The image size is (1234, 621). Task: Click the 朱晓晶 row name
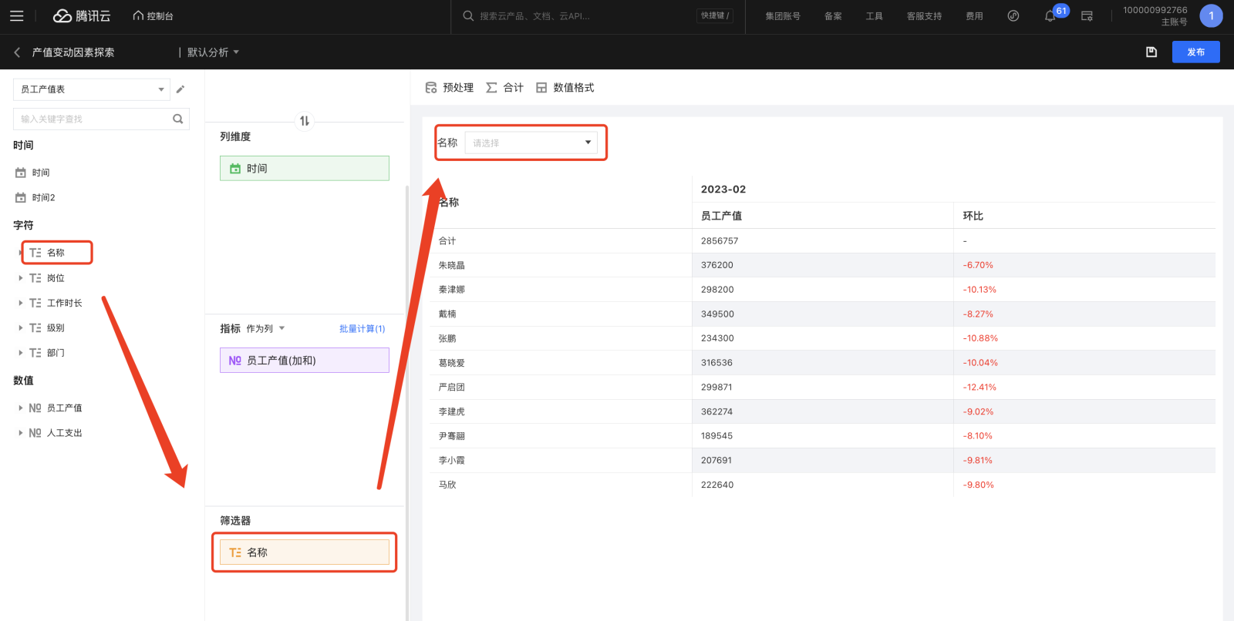tap(452, 265)
